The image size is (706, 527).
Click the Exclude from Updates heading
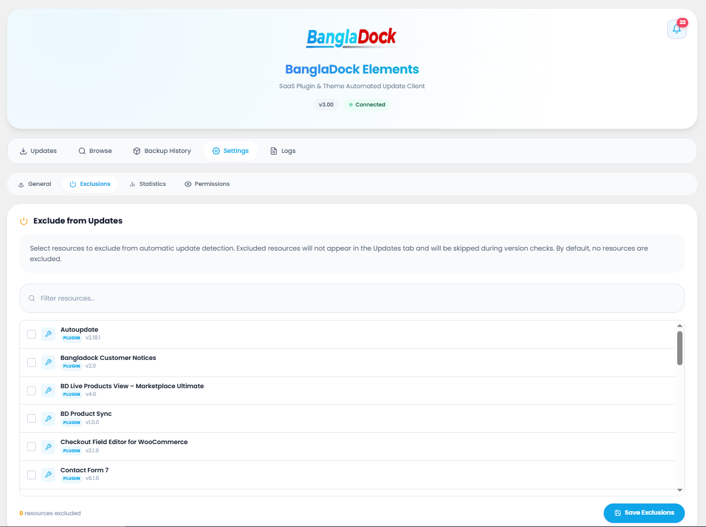(78, 221)
